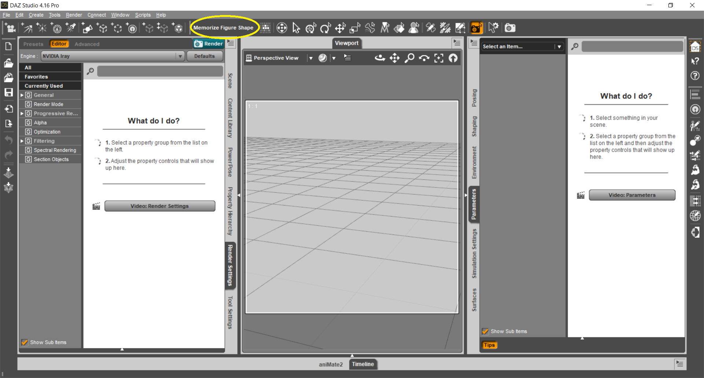
Task: Click the DS home icon in right sidebar
Action: (x=695, y=47)
